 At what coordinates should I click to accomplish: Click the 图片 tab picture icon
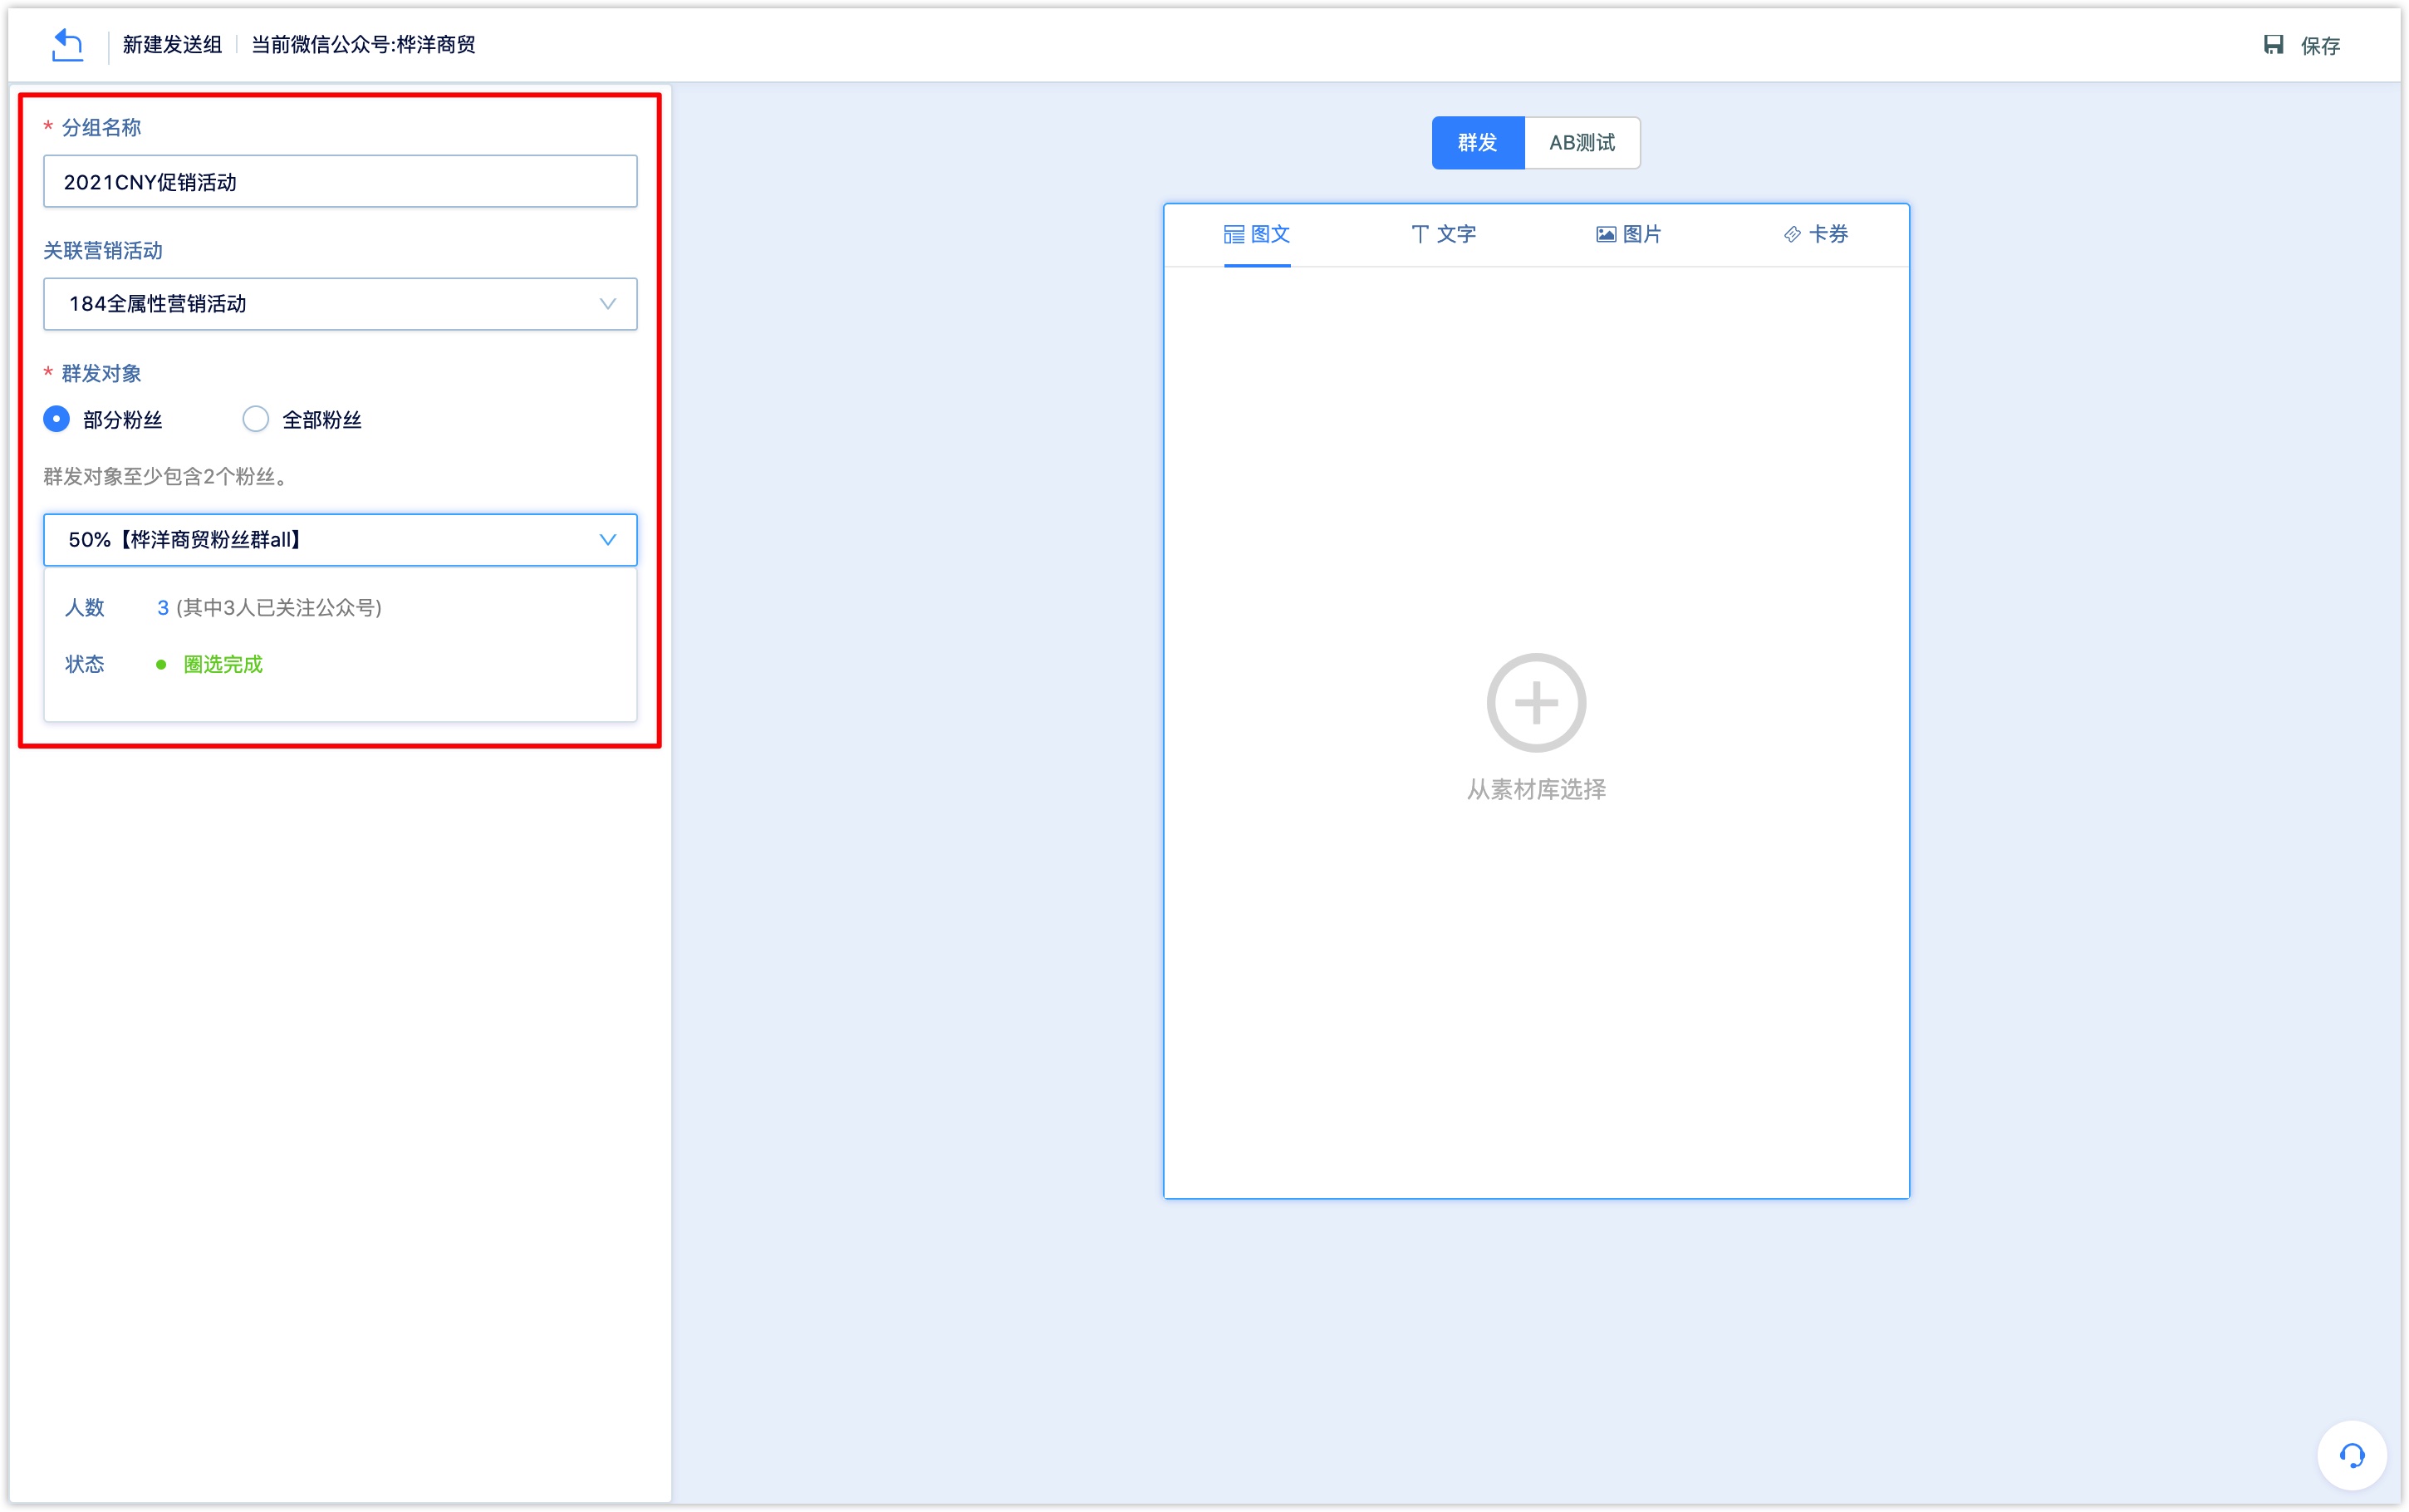(x=1606, y=234)
